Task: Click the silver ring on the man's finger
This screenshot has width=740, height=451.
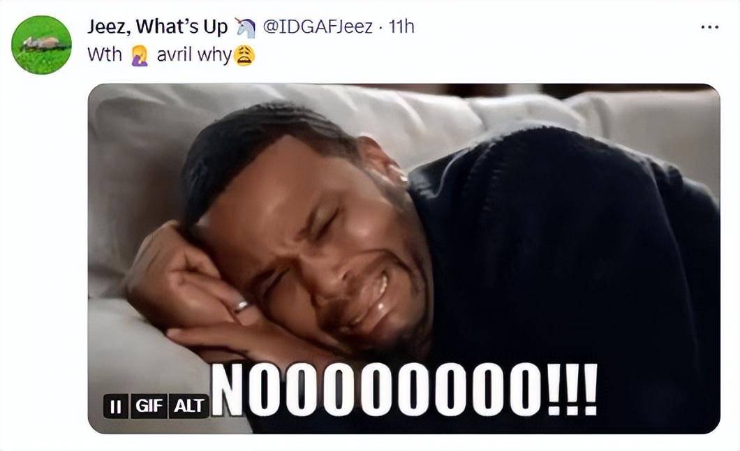Action: point(239,306)
